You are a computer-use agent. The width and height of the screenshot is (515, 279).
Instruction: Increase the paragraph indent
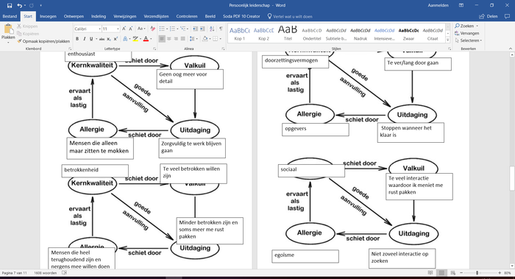point(202,29)
